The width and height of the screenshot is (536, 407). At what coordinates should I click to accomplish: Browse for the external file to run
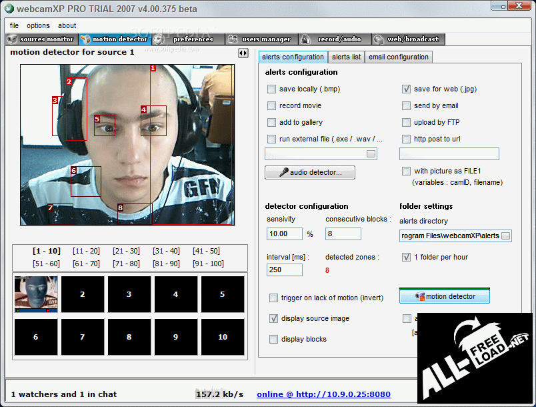pyautogui.click(x=371, y=154)
